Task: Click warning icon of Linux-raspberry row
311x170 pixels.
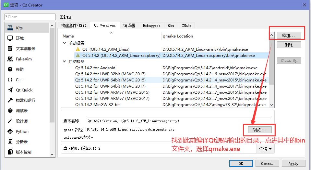Action: coord(78,55)
